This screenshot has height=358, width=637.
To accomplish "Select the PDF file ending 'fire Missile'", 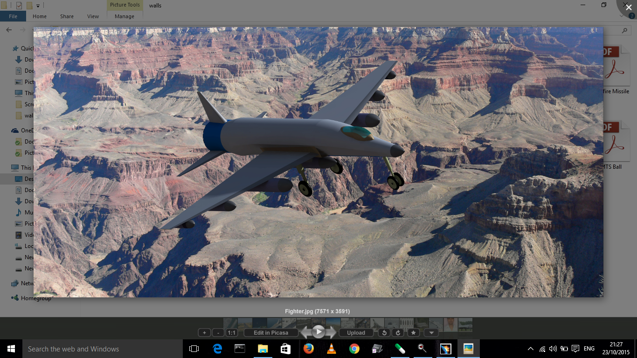I will [x=616, y=70].
